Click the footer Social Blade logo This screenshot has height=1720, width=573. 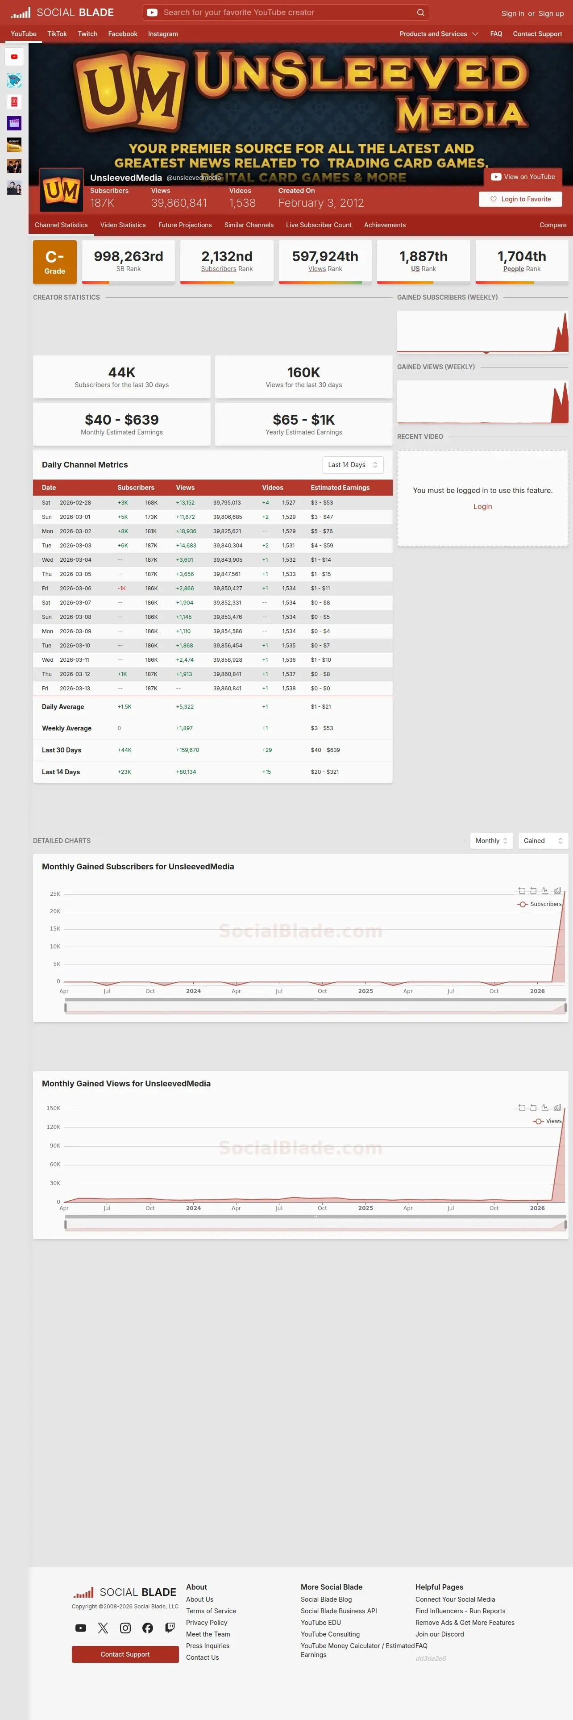125,1592
